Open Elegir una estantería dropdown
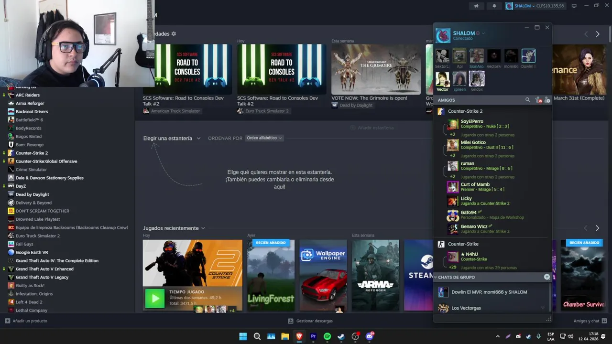612x344 pixels. (x=172, y=138)
